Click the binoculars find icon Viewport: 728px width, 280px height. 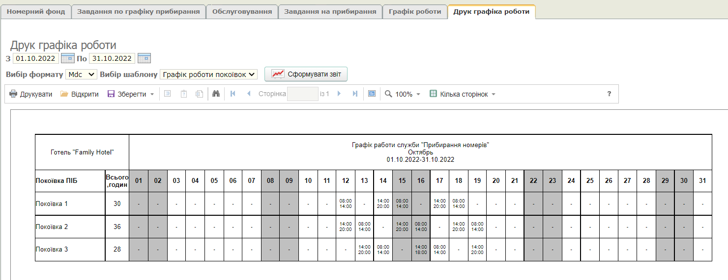pos(216,94)
